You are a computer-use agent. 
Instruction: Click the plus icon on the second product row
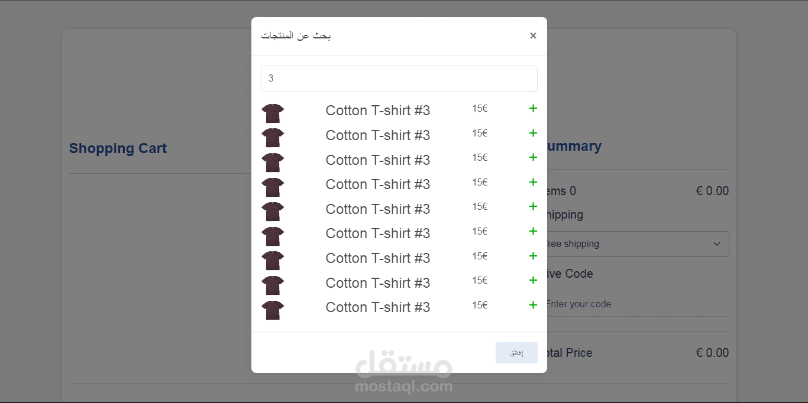tap(533, 133)
